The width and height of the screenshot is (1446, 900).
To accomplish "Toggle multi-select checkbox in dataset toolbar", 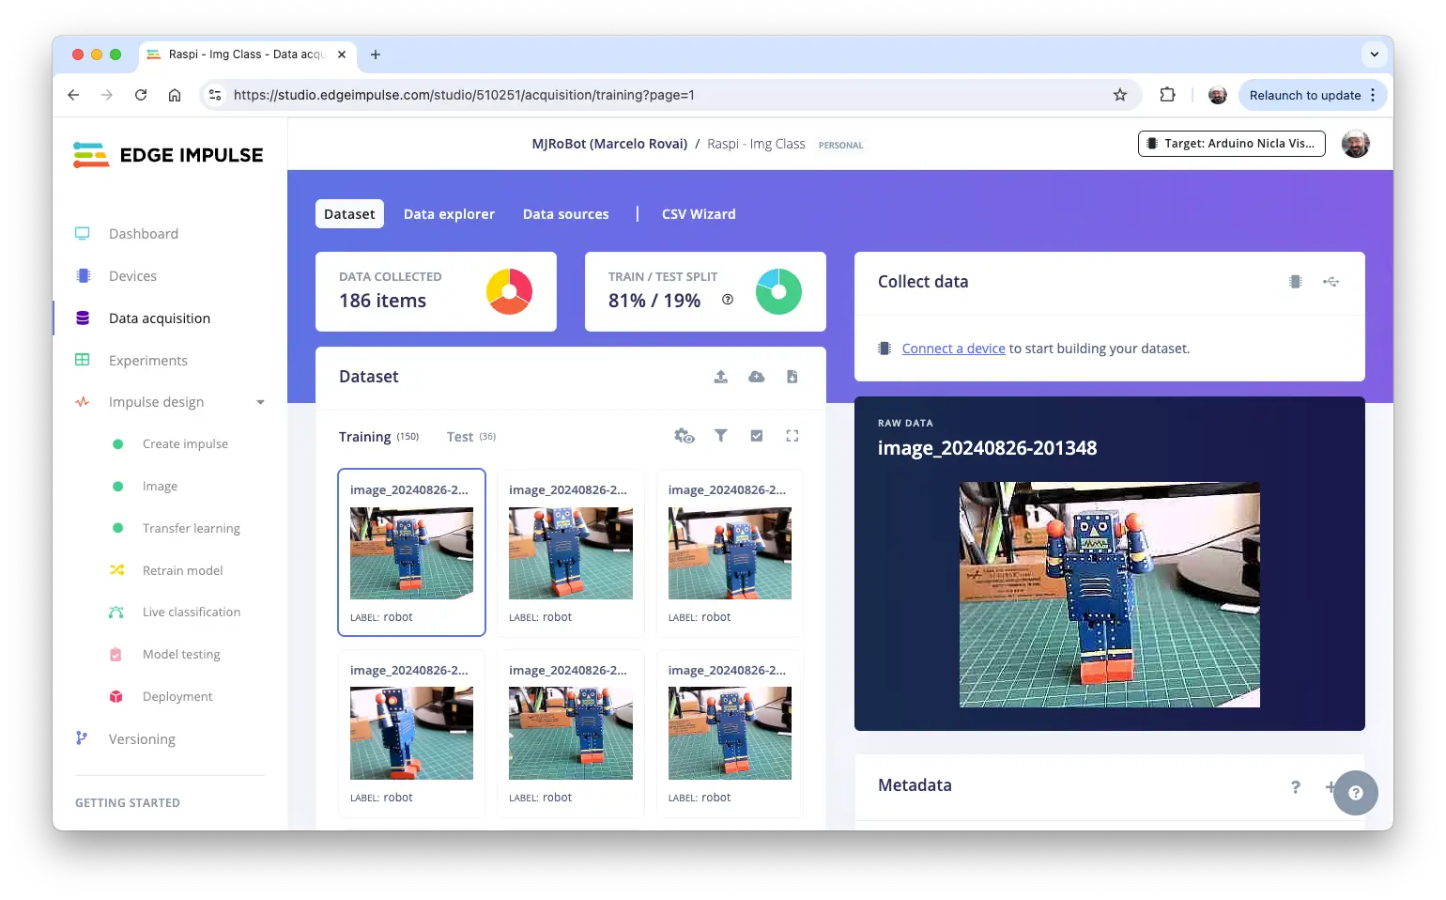I will (x=756, y=436).
